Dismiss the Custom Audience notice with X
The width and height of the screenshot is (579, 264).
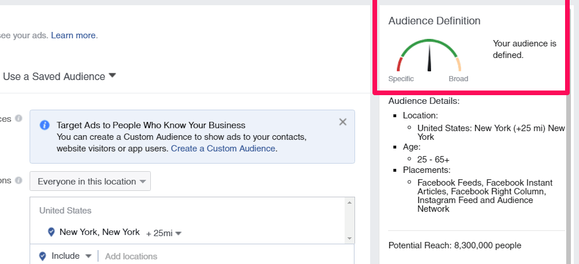pos(343,122)
